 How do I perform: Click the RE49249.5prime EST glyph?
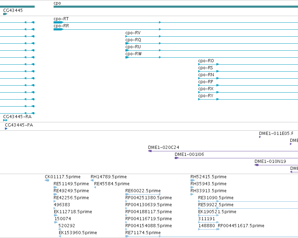[x=55, y=194]
